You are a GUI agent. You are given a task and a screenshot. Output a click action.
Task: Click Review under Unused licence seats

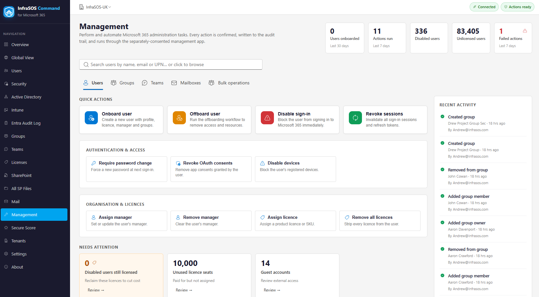click(x=184, y=290)
